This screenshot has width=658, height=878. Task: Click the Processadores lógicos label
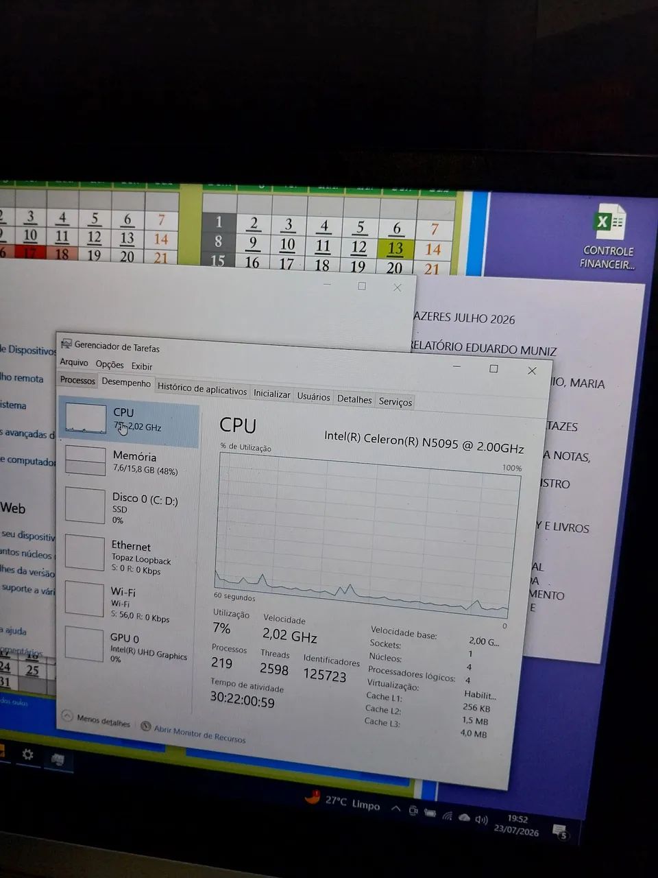click(411, 674)
